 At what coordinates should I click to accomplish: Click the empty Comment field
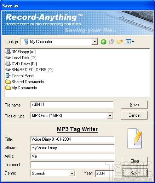coord(72,165)
